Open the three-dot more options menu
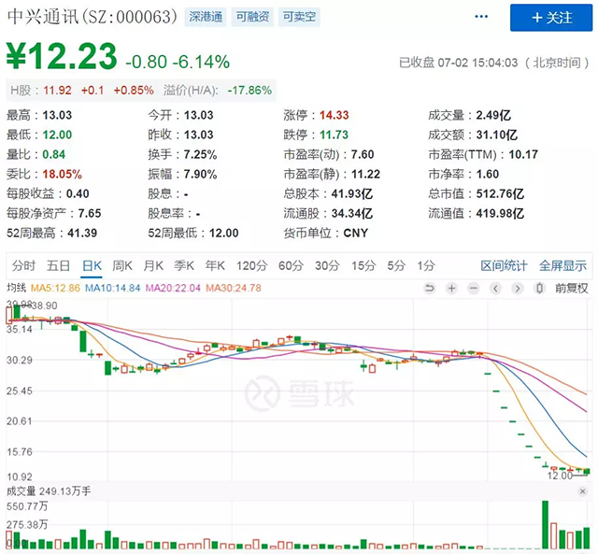The height and width of the screenshot is (554, 598). click(x=481, y=17)
